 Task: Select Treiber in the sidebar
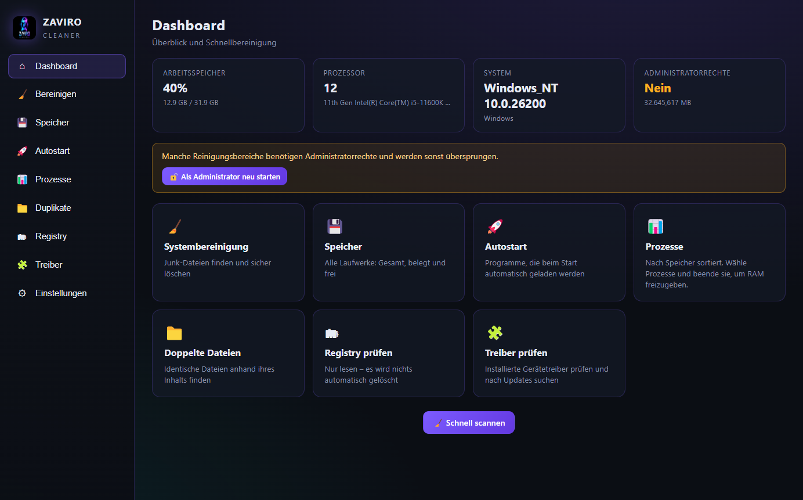coord(67,265)
